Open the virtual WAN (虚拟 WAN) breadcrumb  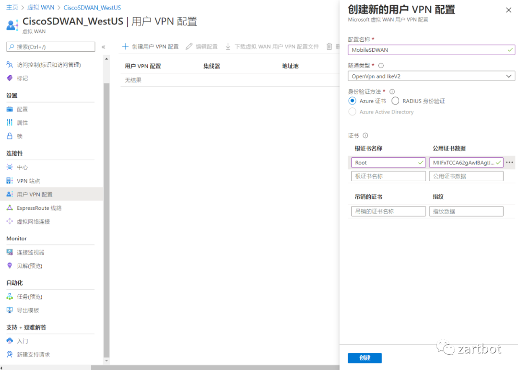click(x=41, y=7)
